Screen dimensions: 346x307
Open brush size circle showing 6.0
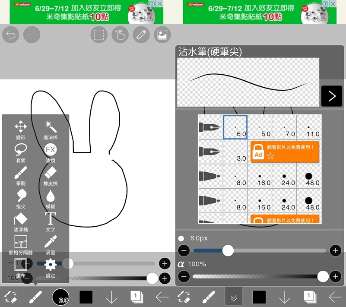[60, 297]
